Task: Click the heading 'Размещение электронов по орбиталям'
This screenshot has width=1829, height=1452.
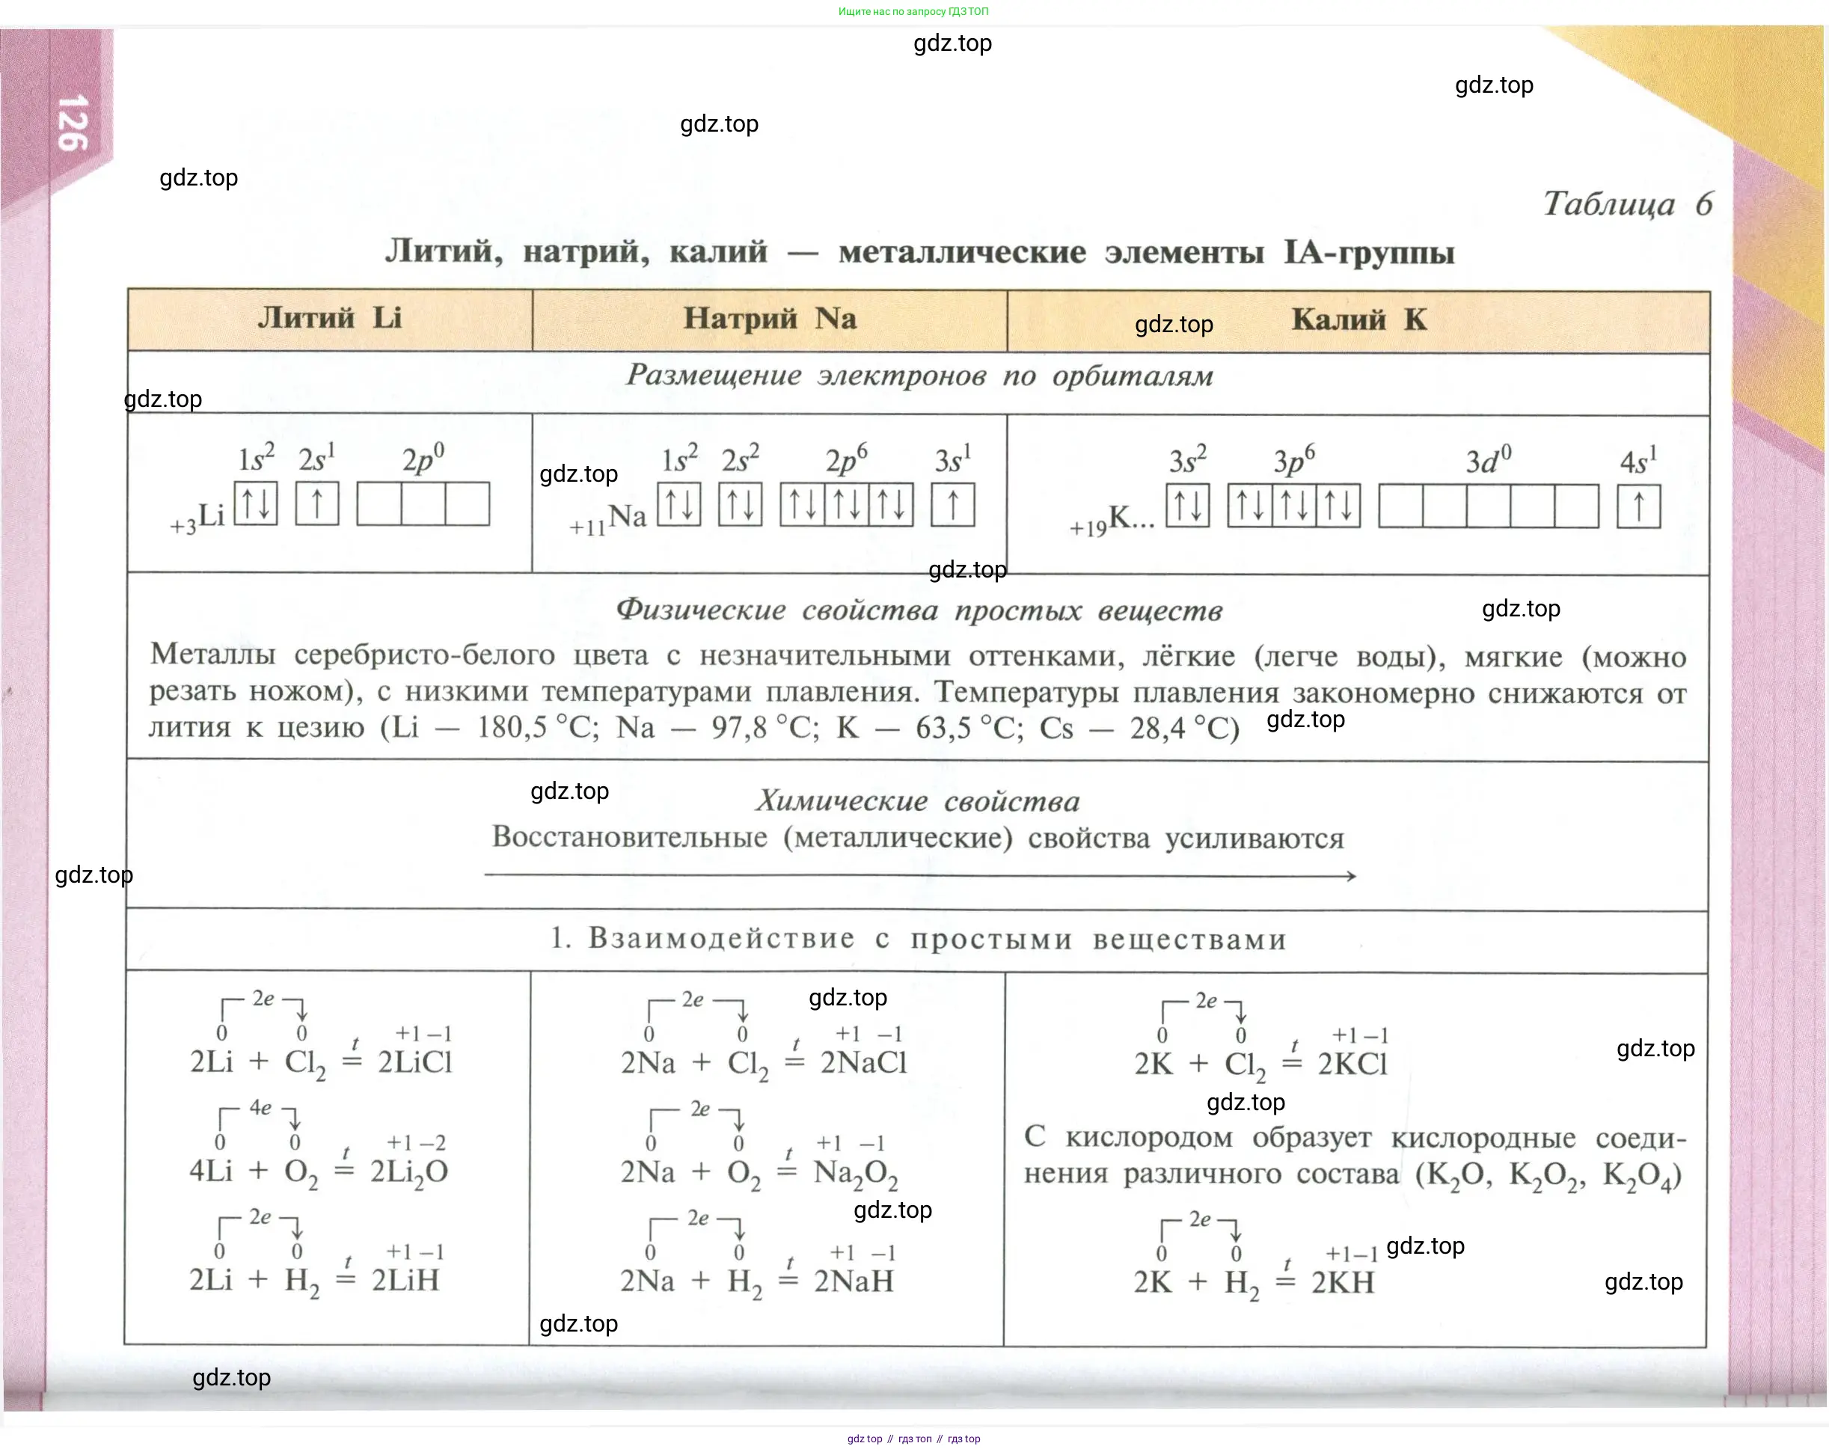Action: tap(919, 376)
